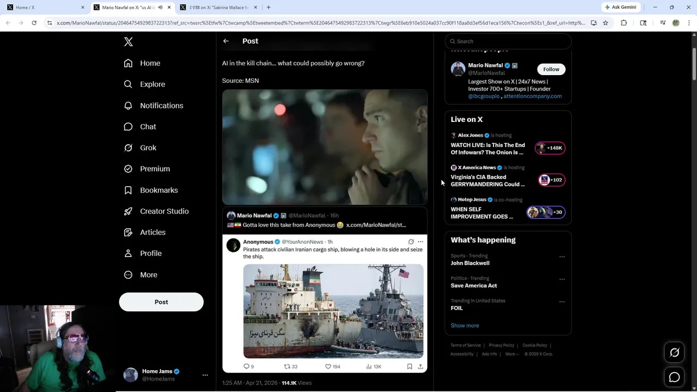Image resolution: width=697 pixels, height=392 pixels.
Task: Play the video of the man in the post
Action: [x=325, y=147]
